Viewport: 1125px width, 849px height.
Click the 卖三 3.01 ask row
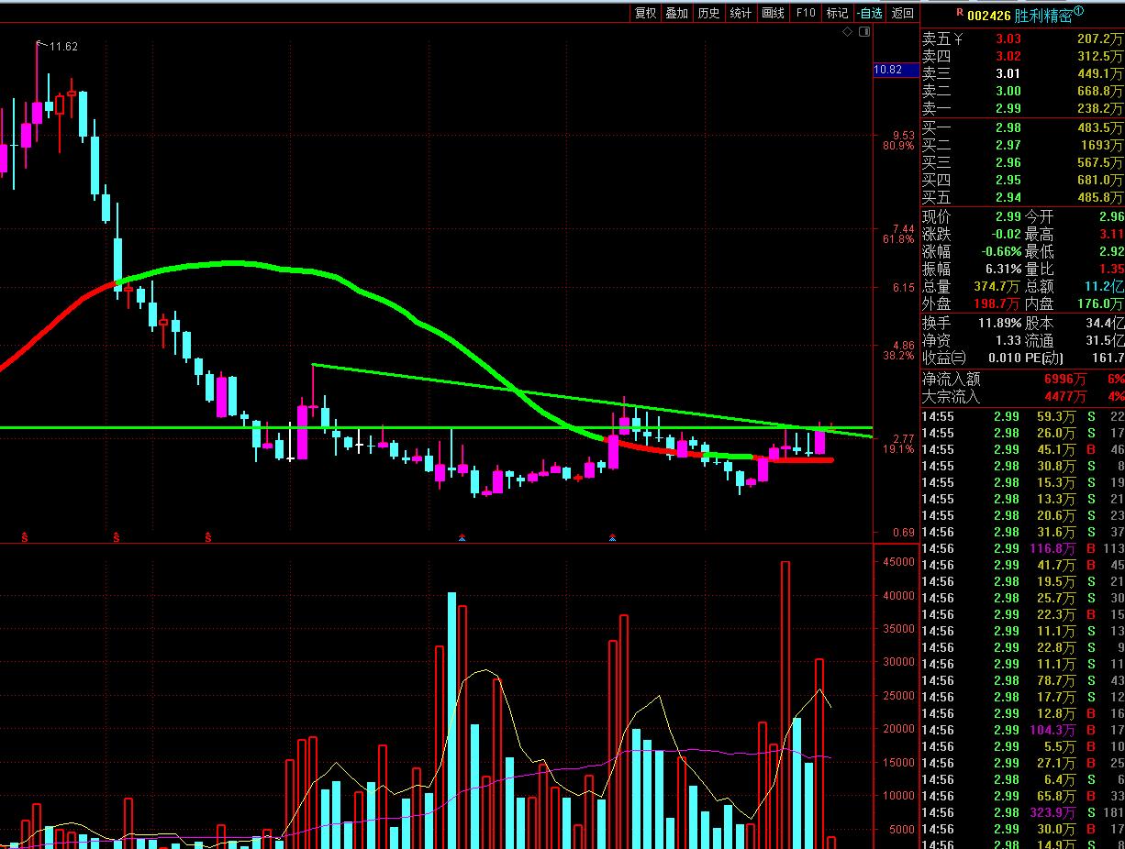click(x=1022, y=73)
